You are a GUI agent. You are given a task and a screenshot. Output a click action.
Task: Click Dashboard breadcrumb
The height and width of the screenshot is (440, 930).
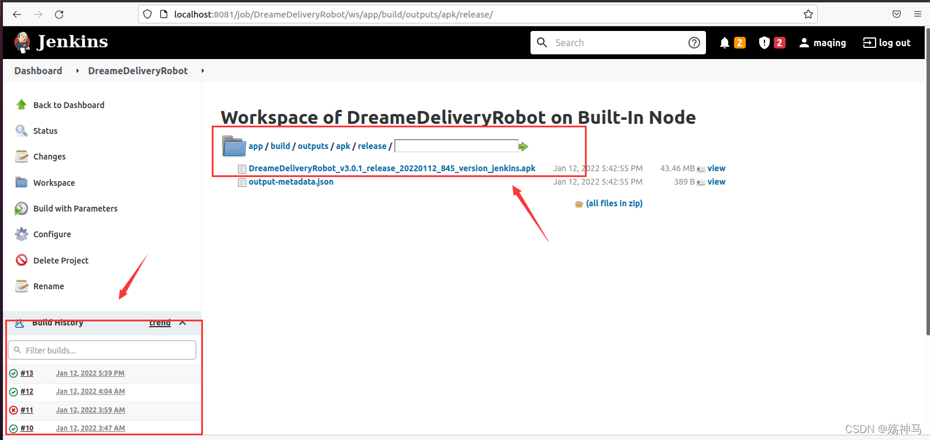coord(38,71)
